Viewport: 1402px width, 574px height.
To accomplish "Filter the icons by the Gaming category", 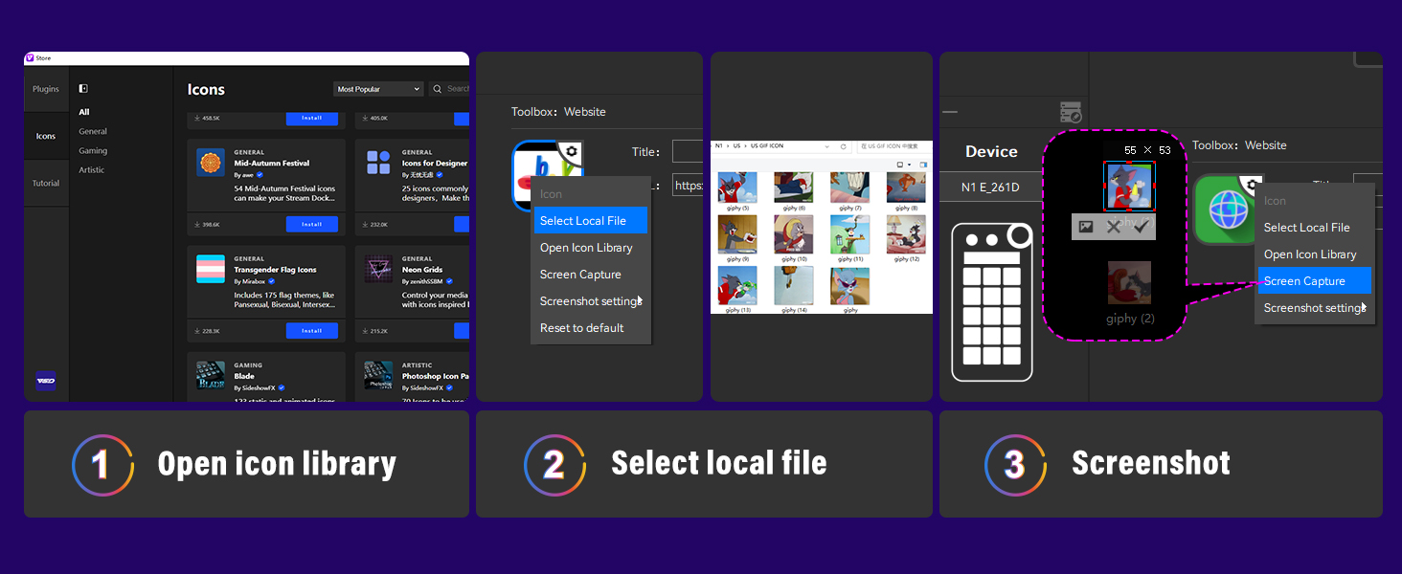I will (93, 150).
